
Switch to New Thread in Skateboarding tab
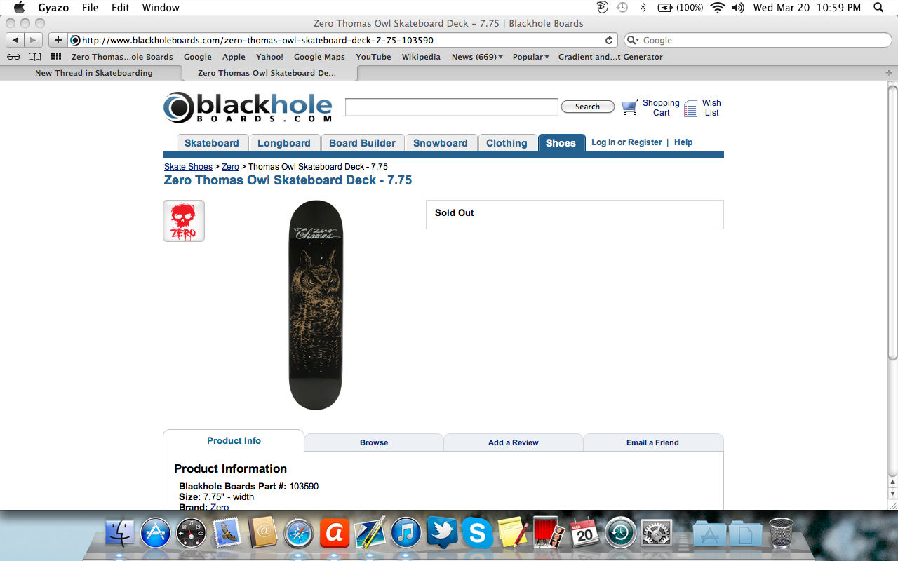(93, 73)
